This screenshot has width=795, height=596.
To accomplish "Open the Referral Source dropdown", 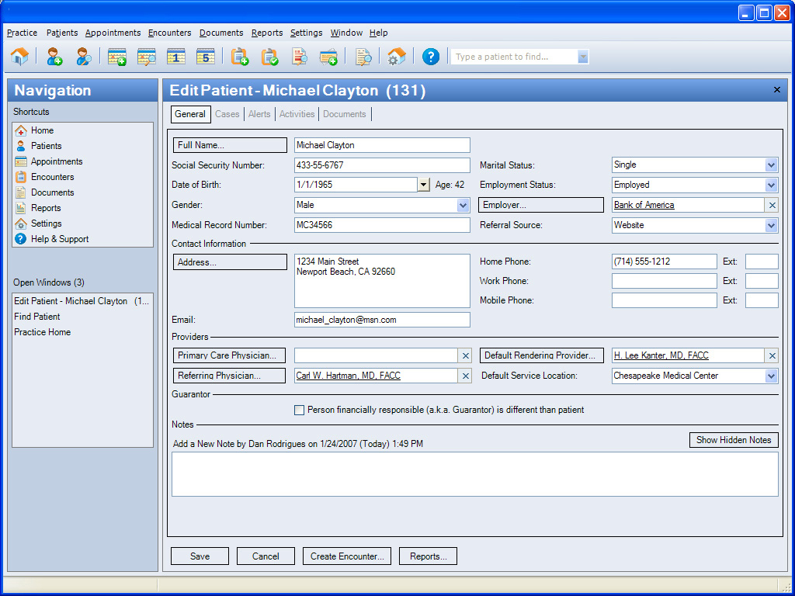I will [x=771, y=226].
